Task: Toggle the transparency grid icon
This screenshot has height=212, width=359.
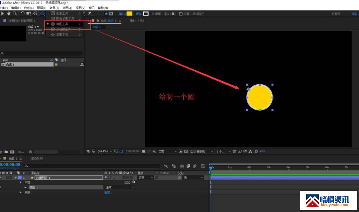Action: point(186,151)
